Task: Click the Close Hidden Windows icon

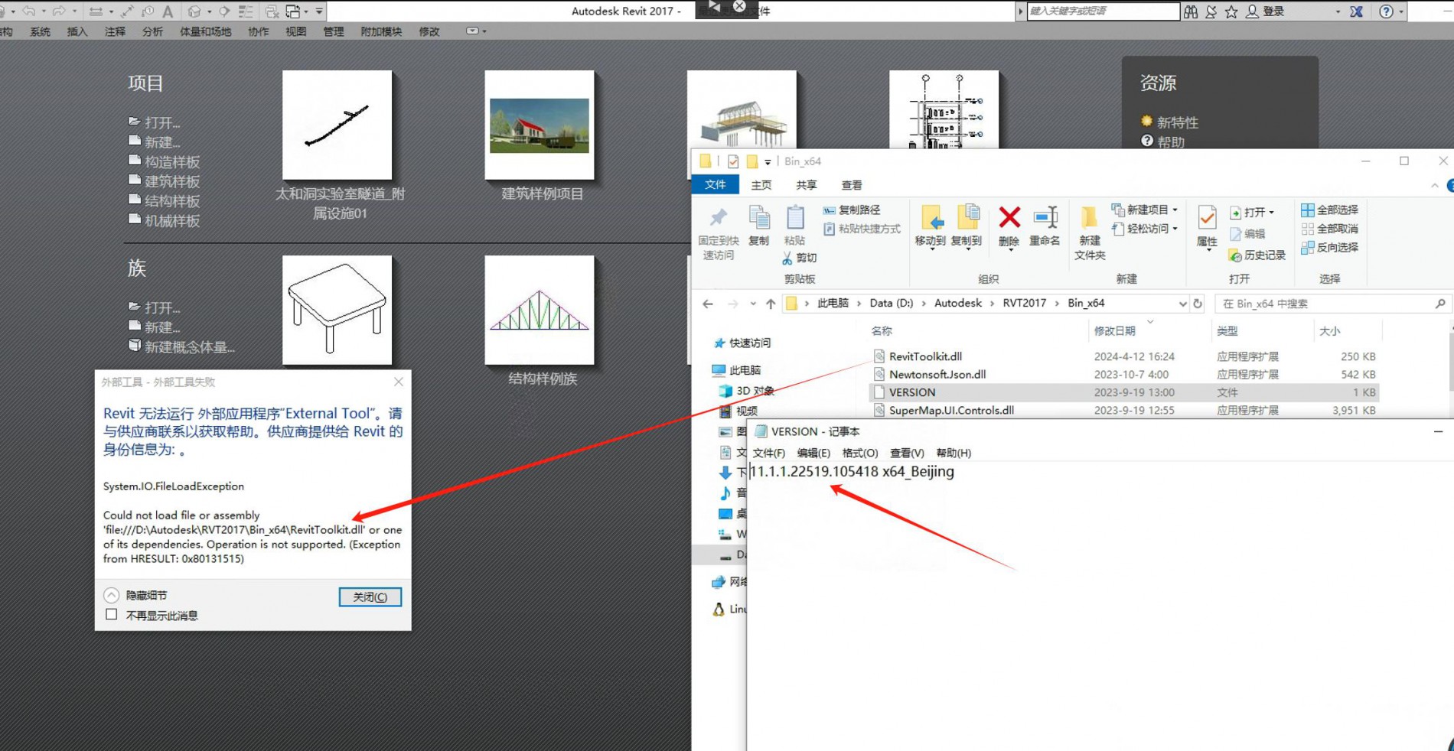Action: tap(272, 11)
